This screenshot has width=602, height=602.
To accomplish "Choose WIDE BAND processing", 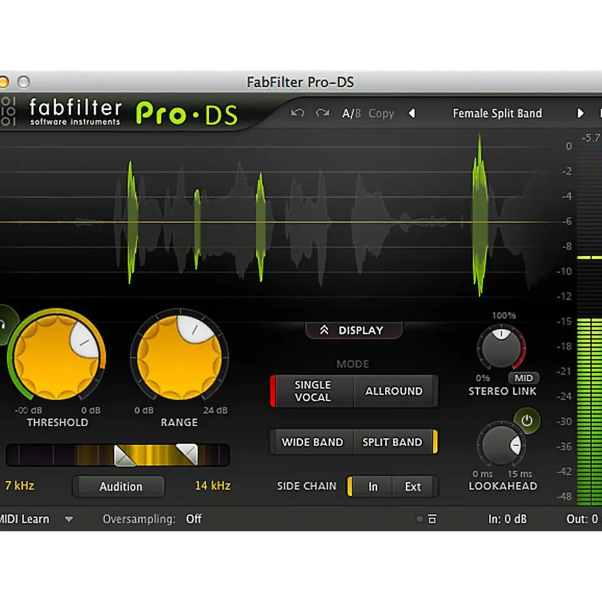I will coord(312,442).
